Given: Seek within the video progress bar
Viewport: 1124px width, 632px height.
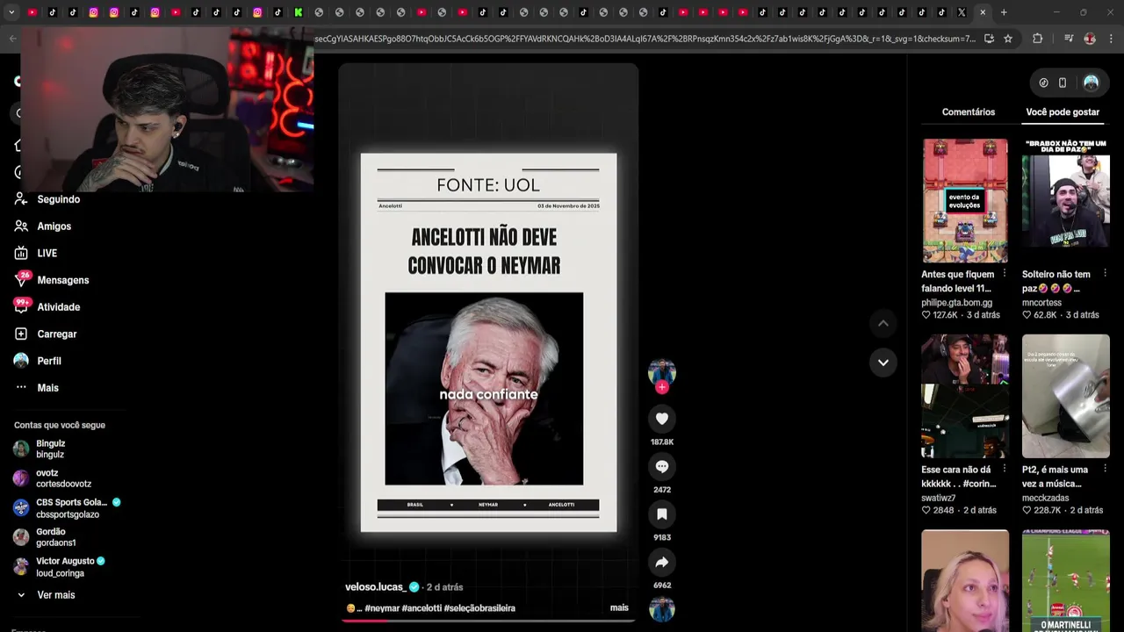Looking at the screenshot, I should [488, 620].
